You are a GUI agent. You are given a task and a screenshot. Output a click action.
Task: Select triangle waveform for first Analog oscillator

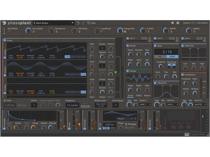(78, 57)
